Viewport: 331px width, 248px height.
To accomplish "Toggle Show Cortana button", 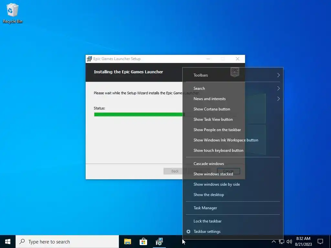I will click(233, 109).
